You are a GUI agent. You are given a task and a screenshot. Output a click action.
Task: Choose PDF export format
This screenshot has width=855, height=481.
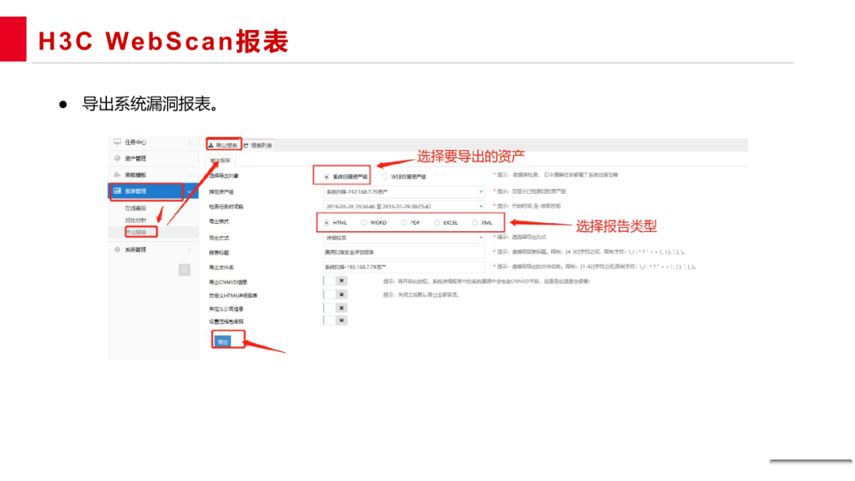tap(404, 222)
